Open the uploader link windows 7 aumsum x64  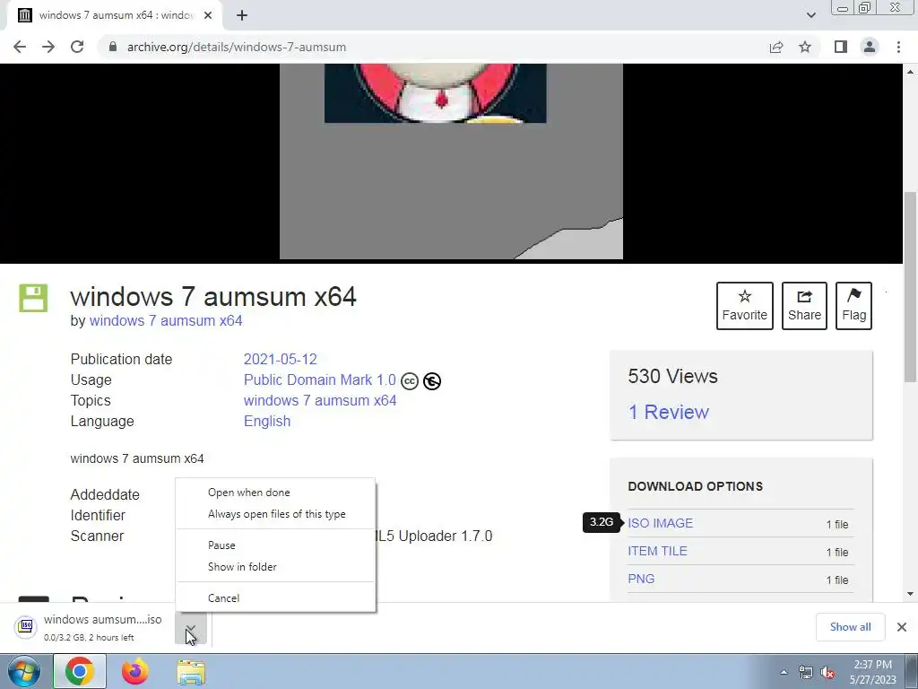(166, 321)
